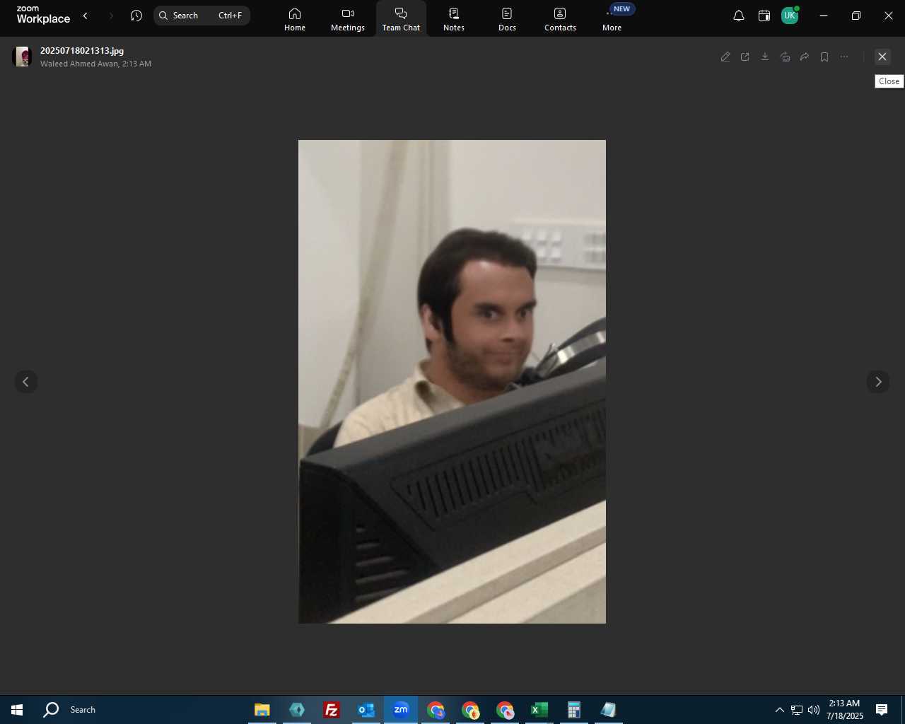Open File Explorer from the taskbar
This screenshot has width=905, height=724.
tap(262, 710)
